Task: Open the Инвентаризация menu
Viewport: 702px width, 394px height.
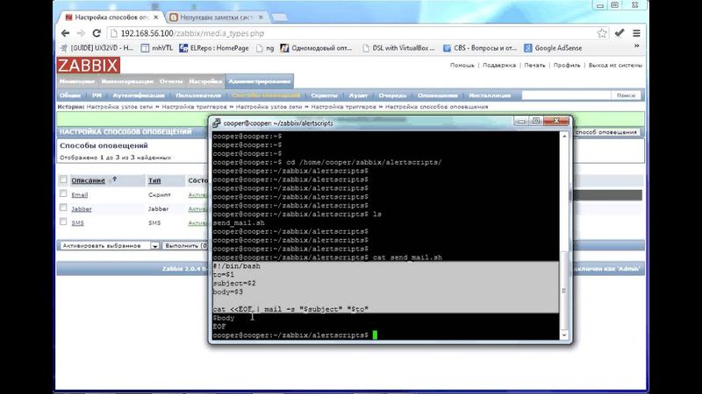Action: (127, 81)
